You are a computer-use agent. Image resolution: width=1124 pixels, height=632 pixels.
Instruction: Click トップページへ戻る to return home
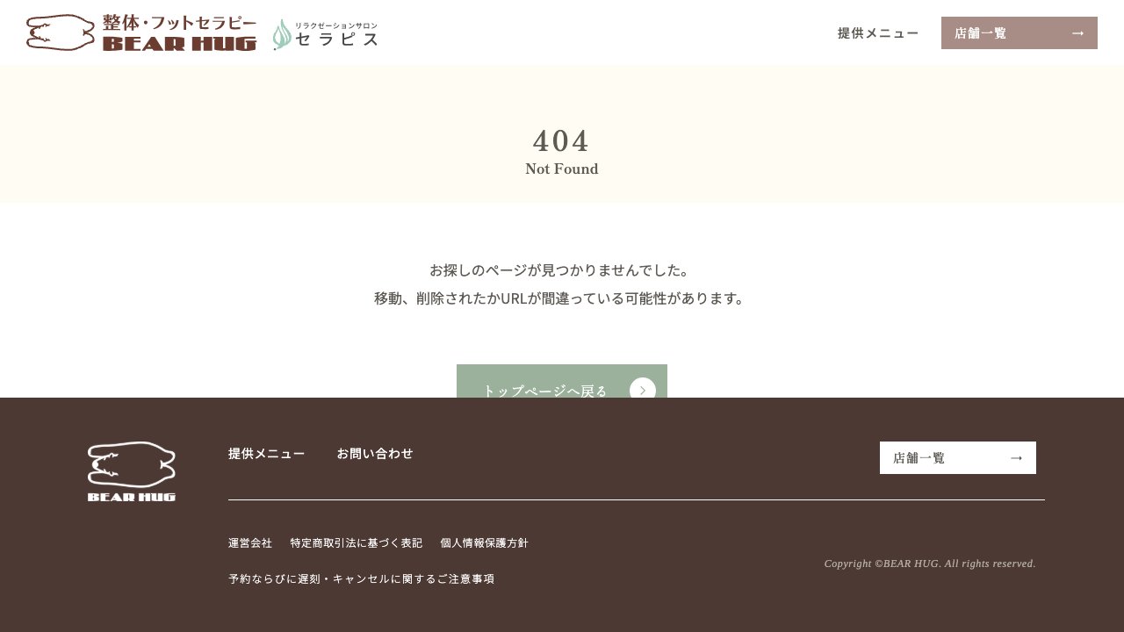pos(545,391)
